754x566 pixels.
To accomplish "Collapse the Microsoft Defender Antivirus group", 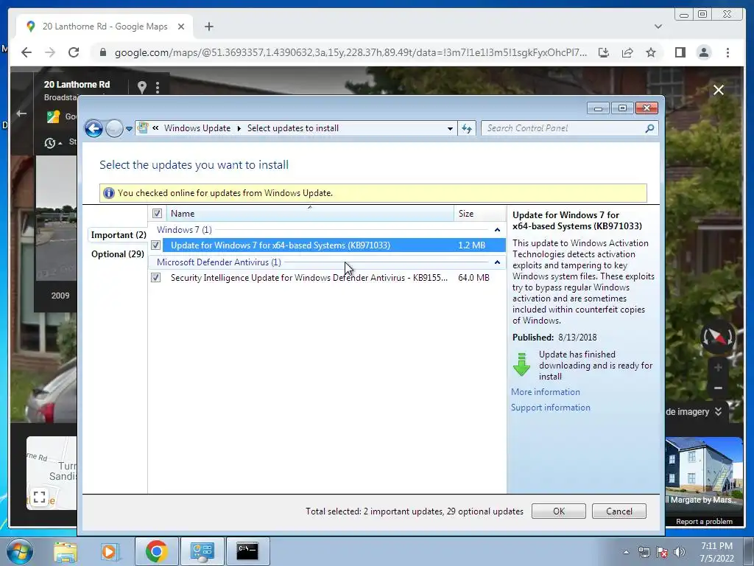I will coord(497,262).
